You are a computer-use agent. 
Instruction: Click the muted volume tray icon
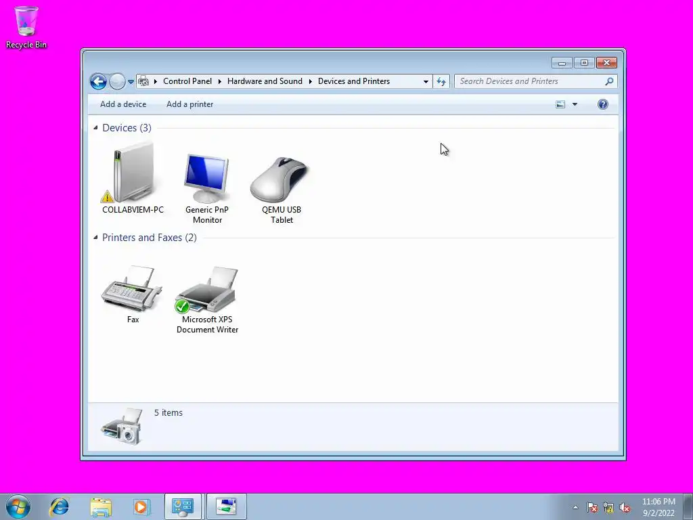[x=625, y=508]
